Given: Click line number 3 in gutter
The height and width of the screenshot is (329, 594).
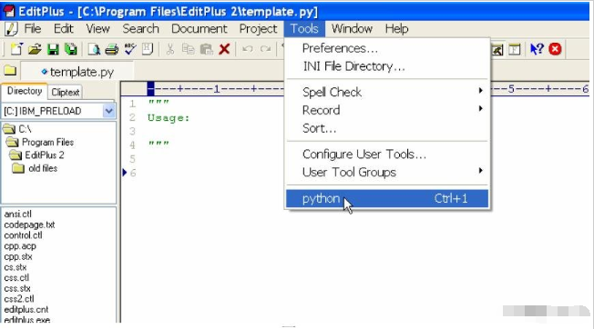Looking at the screenshot, I should point(132,132).
